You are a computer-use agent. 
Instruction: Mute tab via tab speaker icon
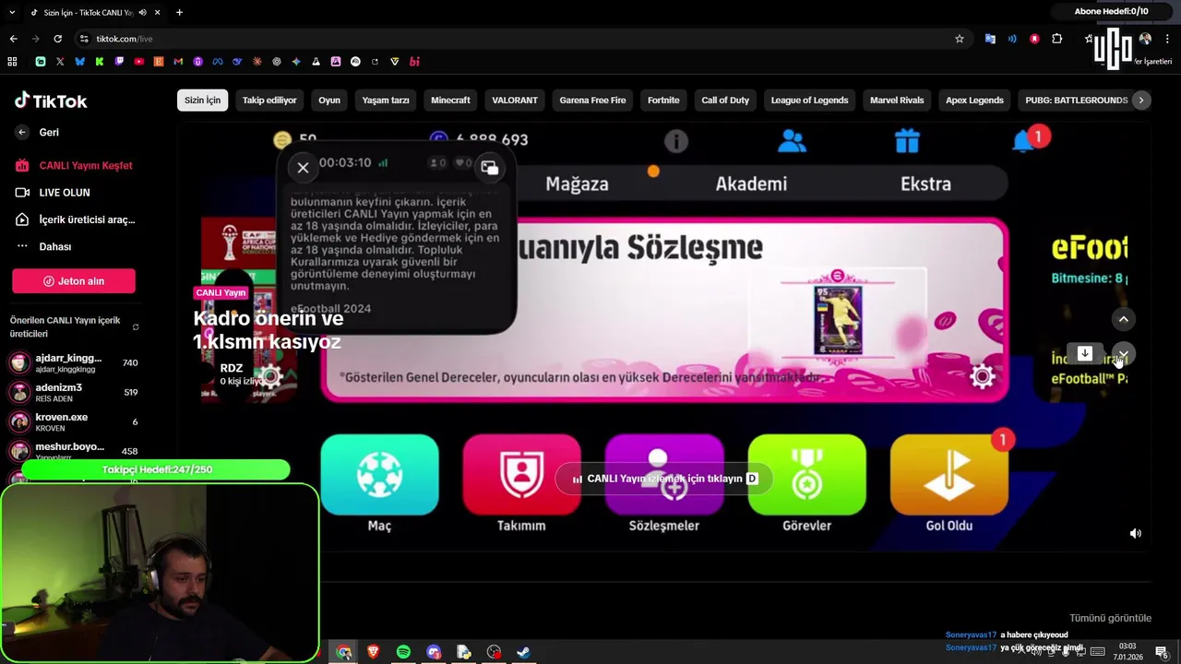pyautogui.click(x=142, y=12)
